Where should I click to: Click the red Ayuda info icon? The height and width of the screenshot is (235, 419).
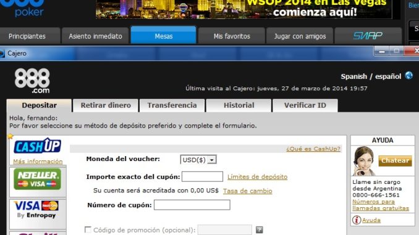[x=356, y=220]
